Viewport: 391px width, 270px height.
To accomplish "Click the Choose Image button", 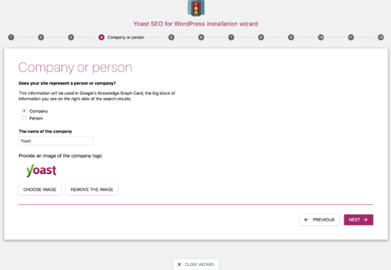I will click(40, 189).
